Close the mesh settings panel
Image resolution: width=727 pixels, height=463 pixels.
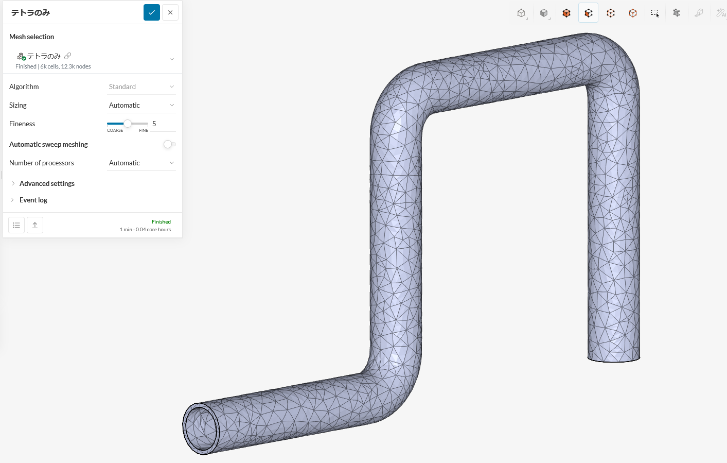click(x=170, y=12)
